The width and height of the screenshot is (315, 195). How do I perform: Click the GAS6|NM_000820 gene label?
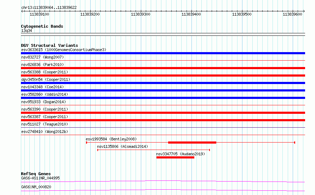coord(36,187)
